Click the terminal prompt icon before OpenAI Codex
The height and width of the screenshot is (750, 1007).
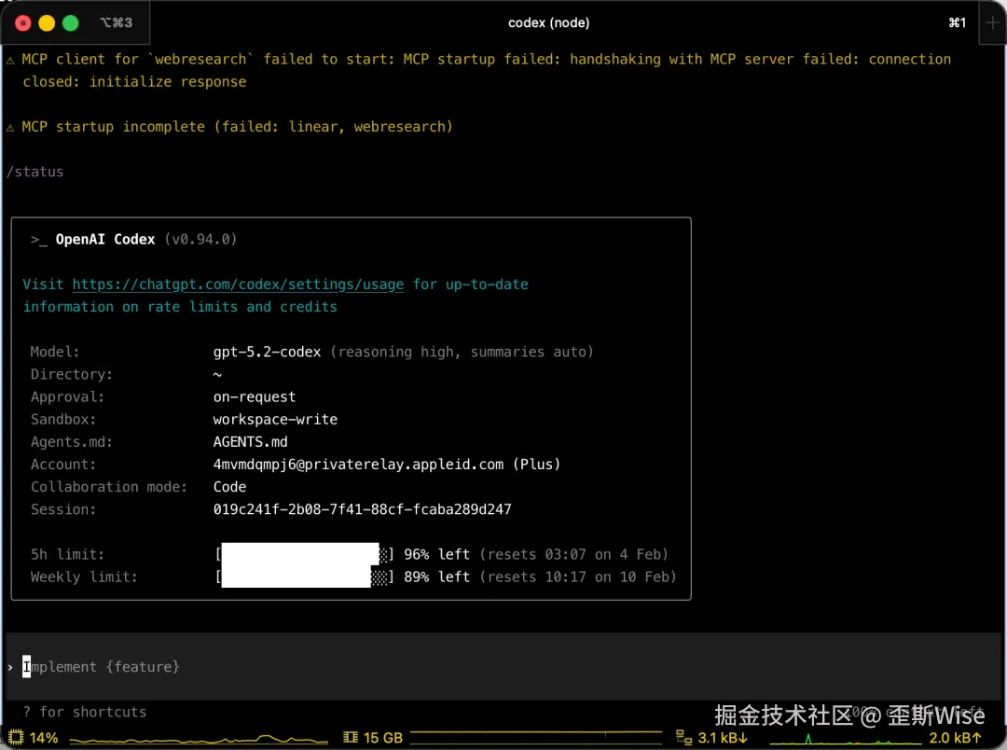(38, 240)
